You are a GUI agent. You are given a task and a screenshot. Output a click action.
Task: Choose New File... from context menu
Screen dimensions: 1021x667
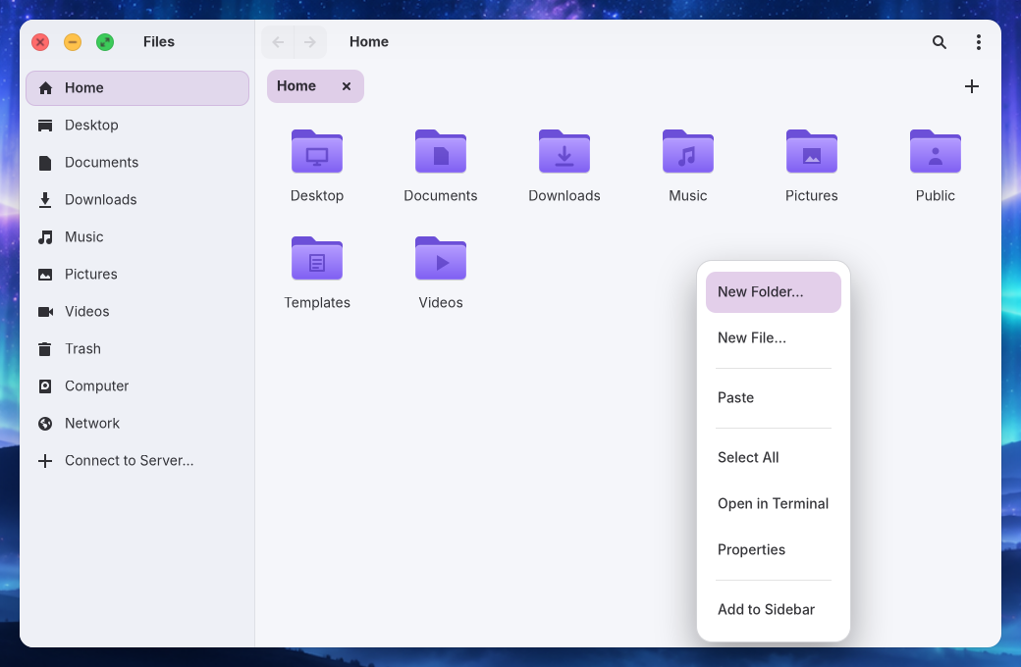tap(774, 337)
